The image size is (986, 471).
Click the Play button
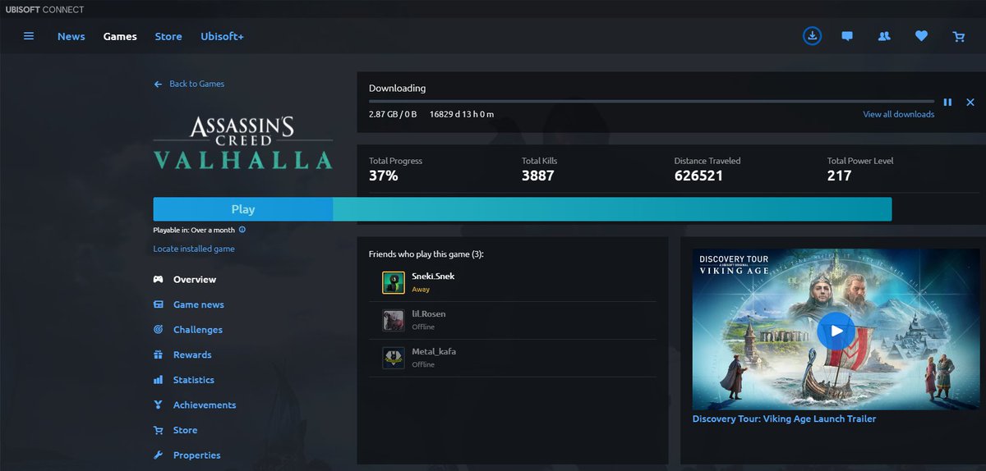243,209
